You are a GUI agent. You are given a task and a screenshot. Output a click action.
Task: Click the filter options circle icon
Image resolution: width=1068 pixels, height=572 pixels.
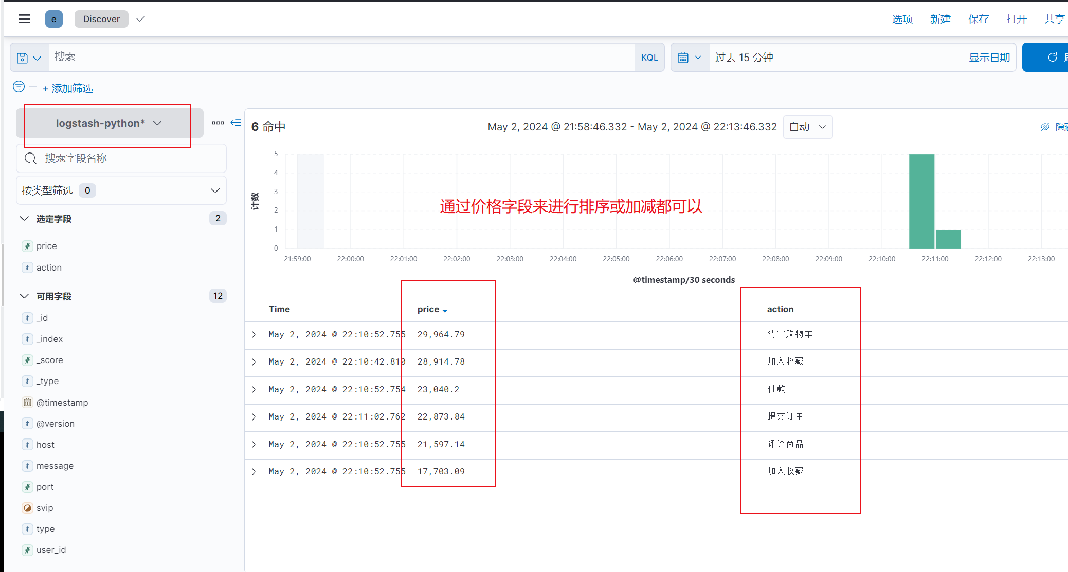(x=19, y=87)
